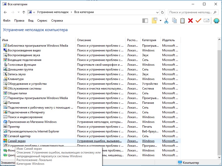Click the orange checkmark Properties icon
Image resolution: width=222 pixels, height=166 pixels.
(198, 21)
